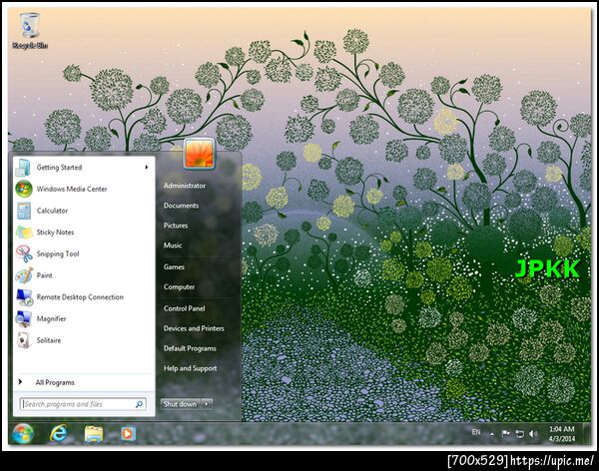Click the Sticky Notes icon
Viewport: 599px width, 471px height.
(x=24, y=233)
